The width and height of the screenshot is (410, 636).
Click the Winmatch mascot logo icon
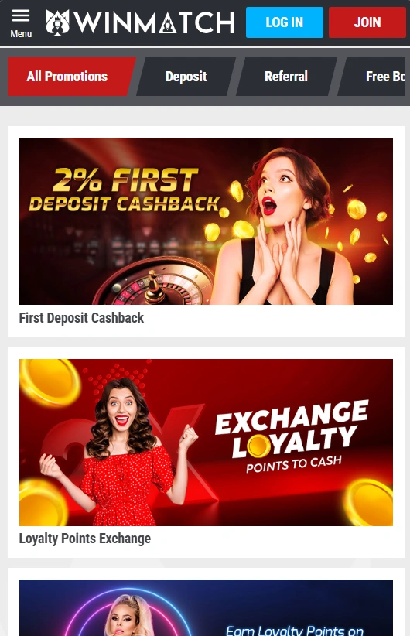click(57, 22)
